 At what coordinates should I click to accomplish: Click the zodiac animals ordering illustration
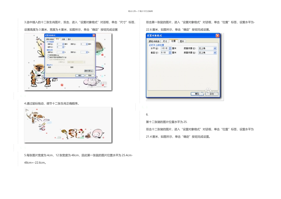coord(68,125)
